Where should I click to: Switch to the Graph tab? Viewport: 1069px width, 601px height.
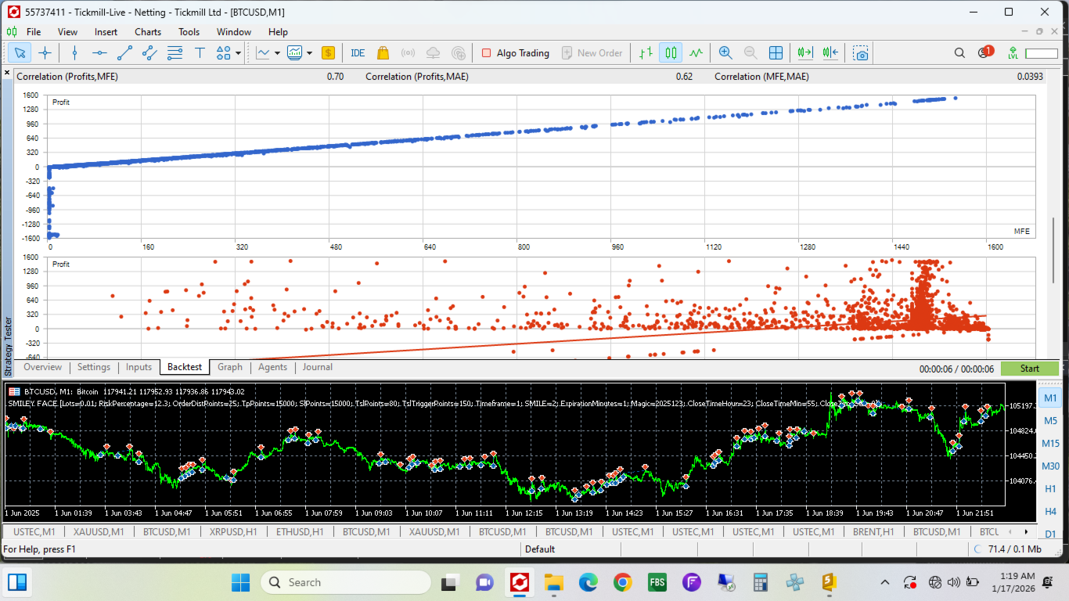click(x=230, y=367)
